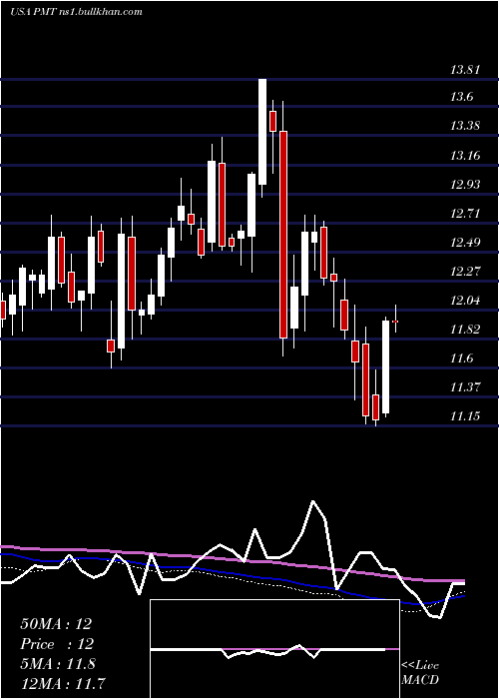Click the 13.81 price axis label
The image size is (499, 699).
[x=465, y=70]
